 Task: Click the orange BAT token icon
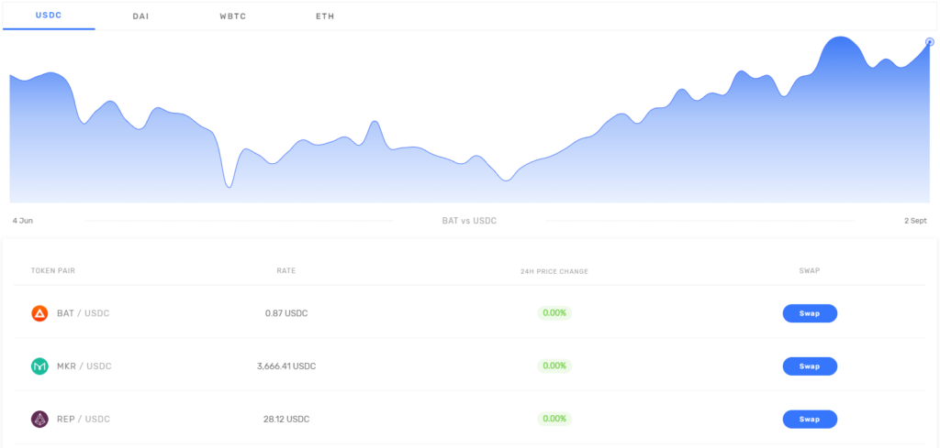(39, 313)
